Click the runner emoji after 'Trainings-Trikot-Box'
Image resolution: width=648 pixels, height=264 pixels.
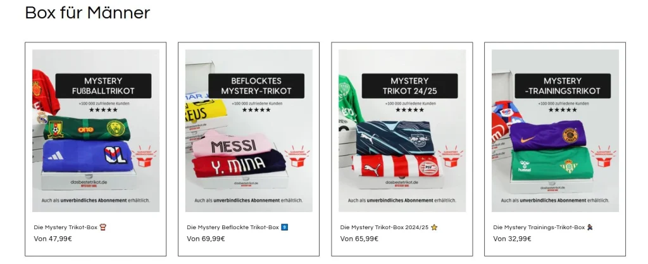pyautogui.click(x=590, y=227)
